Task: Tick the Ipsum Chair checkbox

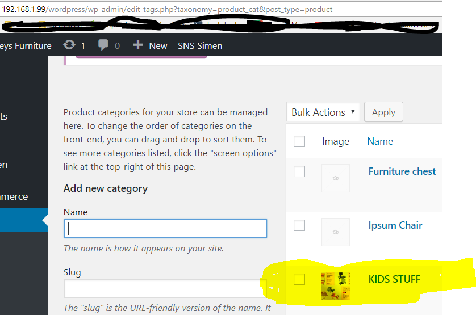Action: click(299, 225)
